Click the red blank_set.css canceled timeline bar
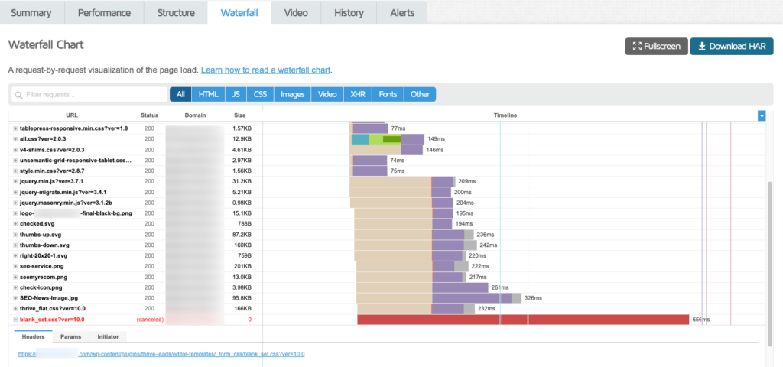 pyautogui.click(x=523, y=320)
